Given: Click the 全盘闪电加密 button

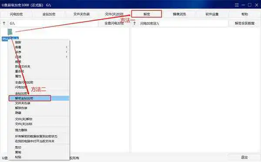Looking at the screenshot, I should (x=114, y=23).
